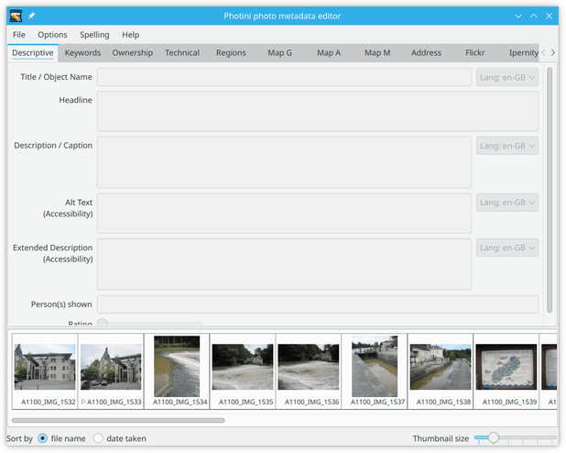Open the Extended Description language dropdown
The width and height of the screenshot is (566, 453).
(507, 248)
